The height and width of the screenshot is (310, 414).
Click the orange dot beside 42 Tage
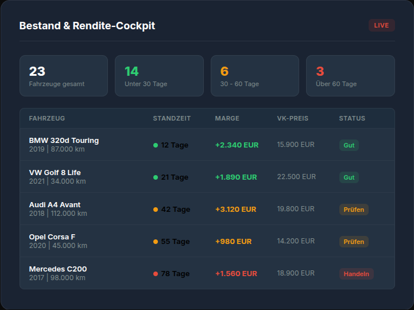[x=156, y=210]
